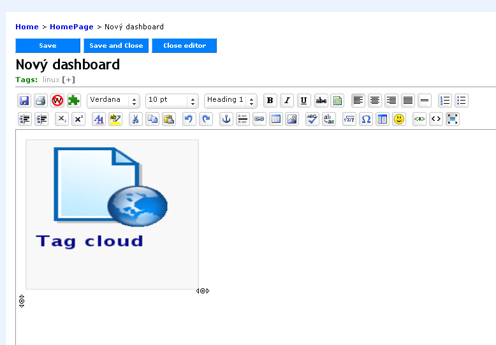The image size is (496, 345).
Task: Insert a bulleted list
Action: point(462,101)
